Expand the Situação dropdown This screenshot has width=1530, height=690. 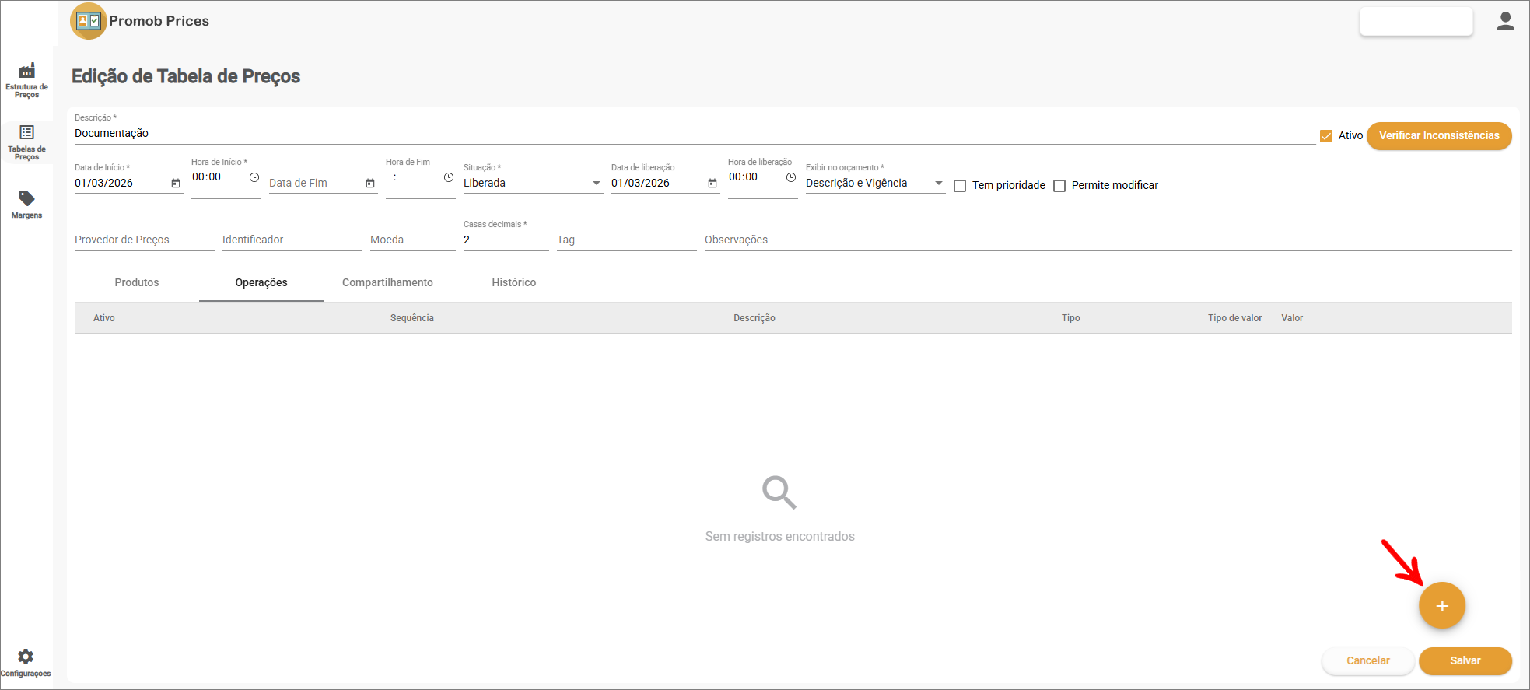597,184
